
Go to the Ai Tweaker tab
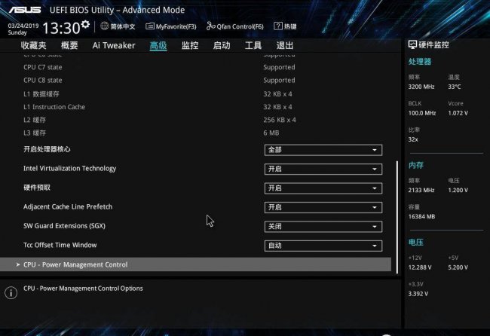pyautogui.click(x=114, y=46)
